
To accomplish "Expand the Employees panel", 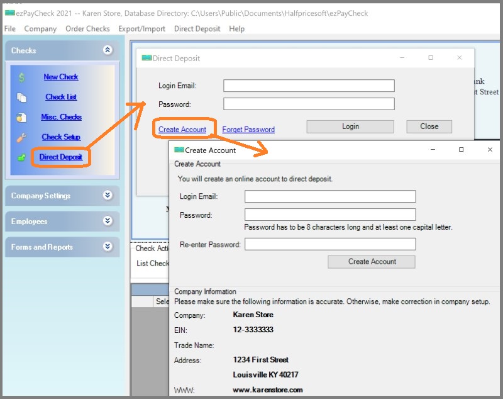I will pos(108,222).
